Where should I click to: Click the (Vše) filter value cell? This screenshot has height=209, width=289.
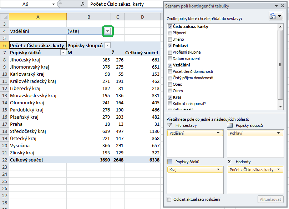[x=88, y=31]
